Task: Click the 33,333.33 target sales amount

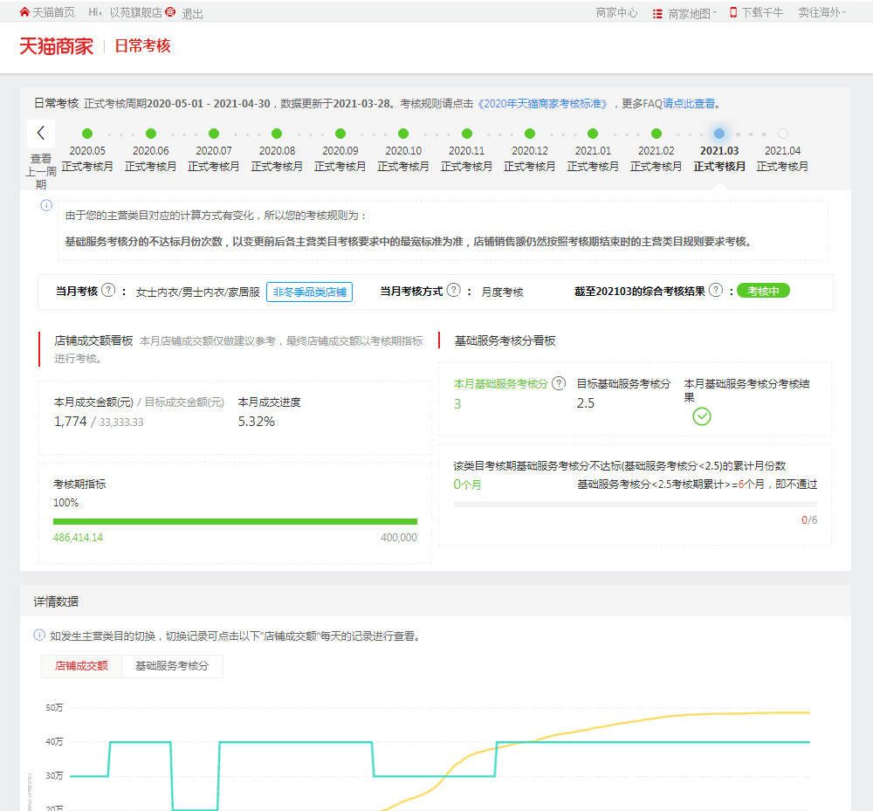Action: click(121, 423)
